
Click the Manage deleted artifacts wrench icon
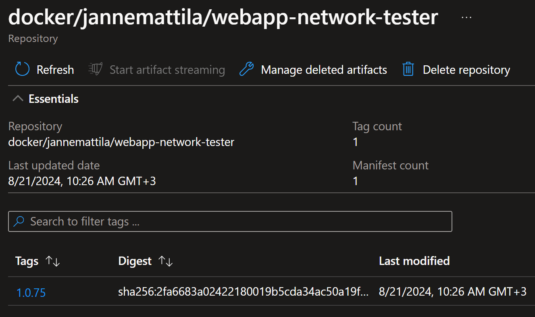pos(246,69)
